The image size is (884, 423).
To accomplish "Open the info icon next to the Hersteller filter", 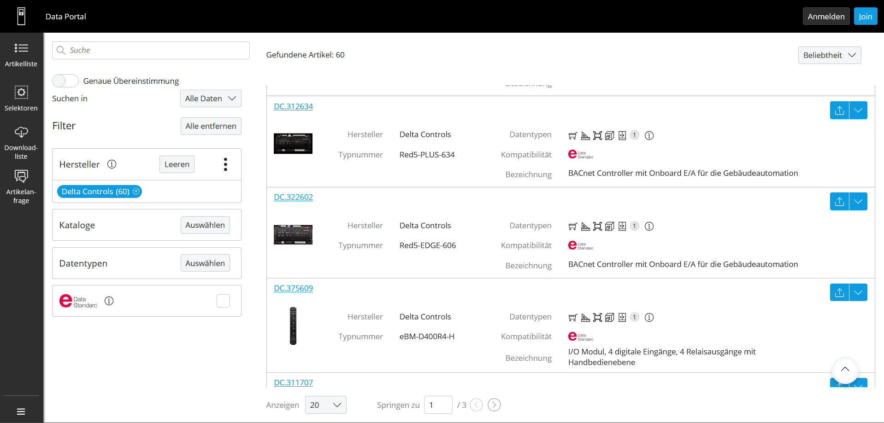I will point(112,164).
